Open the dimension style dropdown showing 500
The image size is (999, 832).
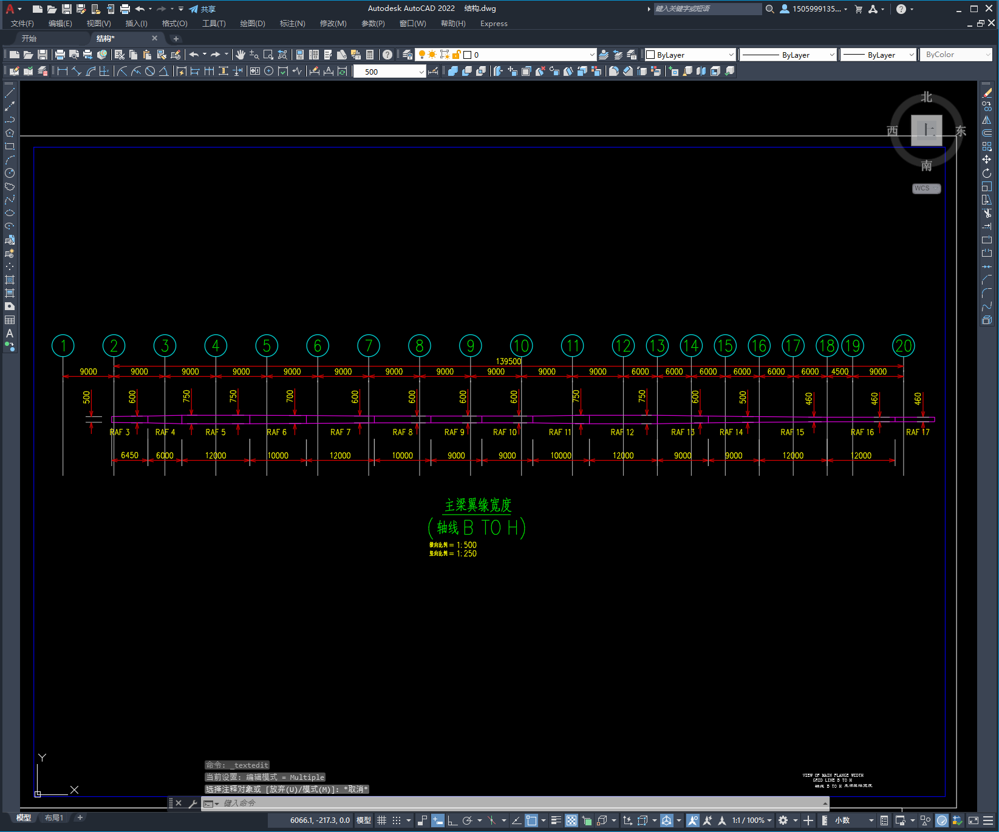[390, 72]
